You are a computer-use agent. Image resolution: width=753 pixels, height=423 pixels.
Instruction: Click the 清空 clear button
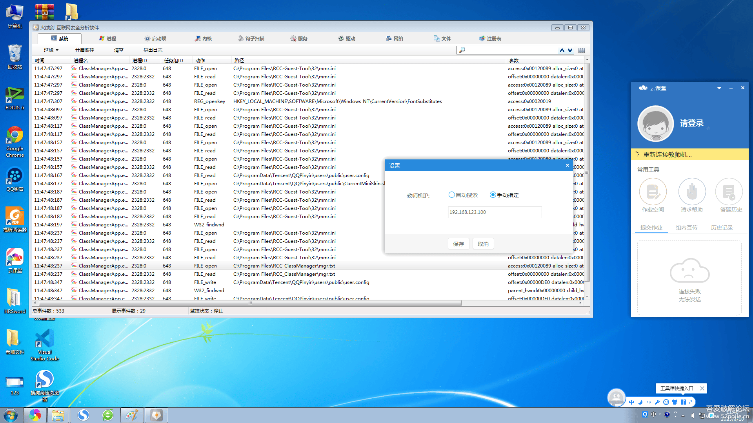(x=119, y=50)
